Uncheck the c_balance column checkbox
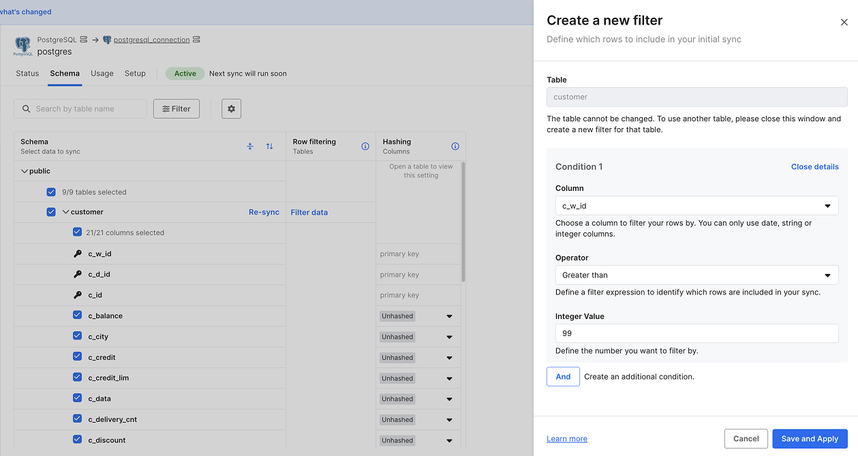Viewport: 858px width, 456px height. coord(77,316)
